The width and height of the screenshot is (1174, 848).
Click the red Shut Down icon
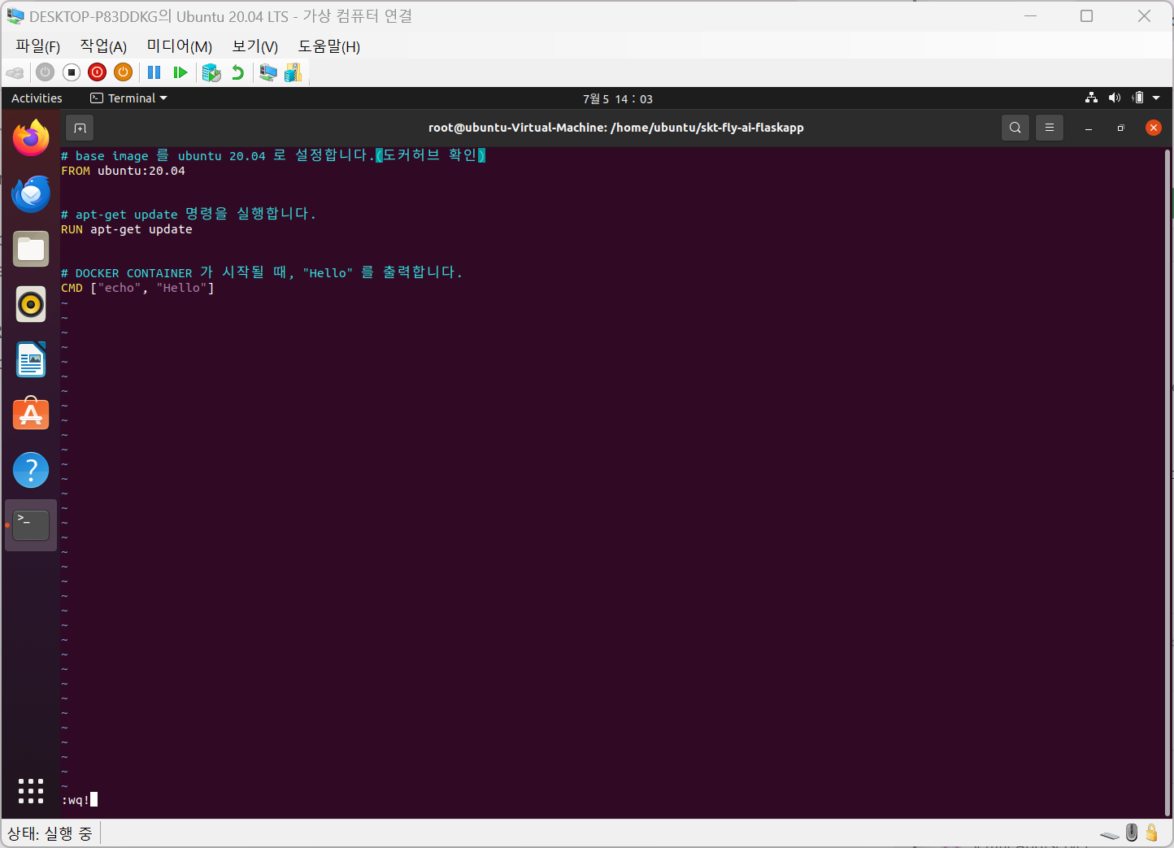[x=97, y=72]
